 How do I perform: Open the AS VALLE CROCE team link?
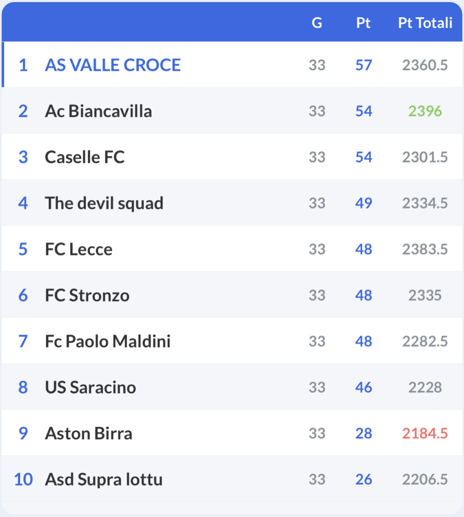113,65
